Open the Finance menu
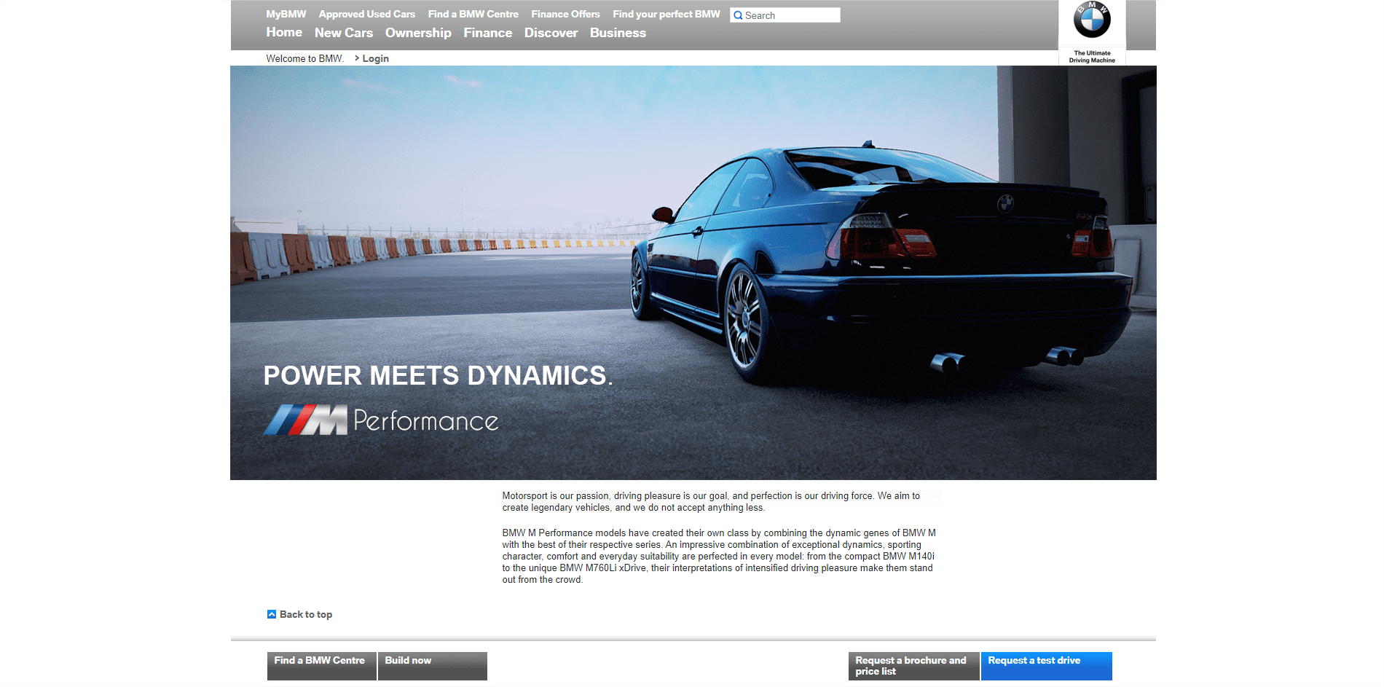The image size is (1384, 687). tap(487, 33)
